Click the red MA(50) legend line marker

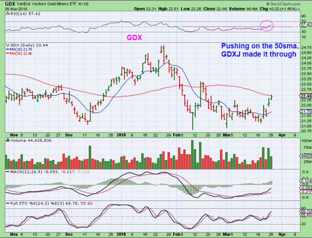click(x=8, y=53)
